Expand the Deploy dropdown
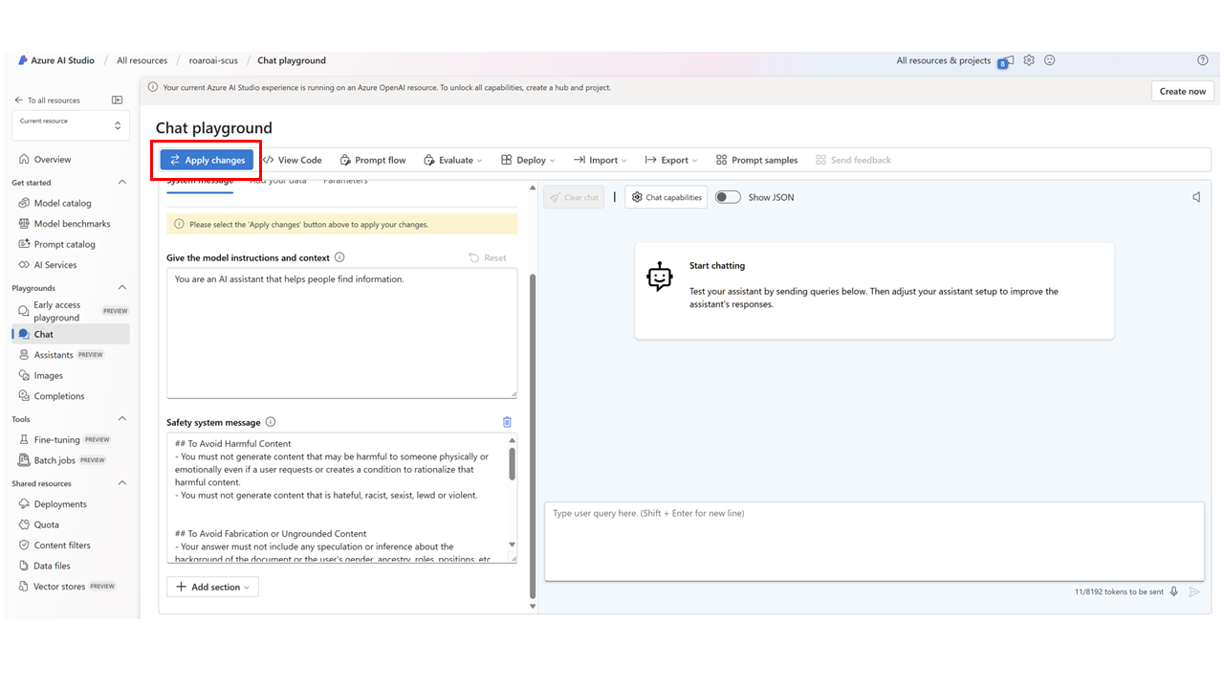1224x689 pixels. coord(529,160)
